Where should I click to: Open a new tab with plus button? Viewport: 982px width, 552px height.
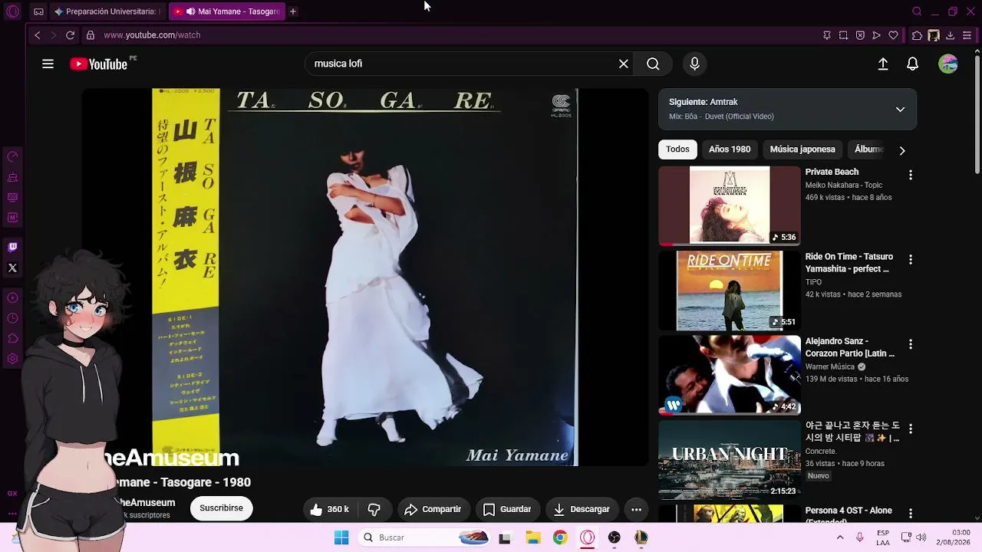tap(293, 11)
